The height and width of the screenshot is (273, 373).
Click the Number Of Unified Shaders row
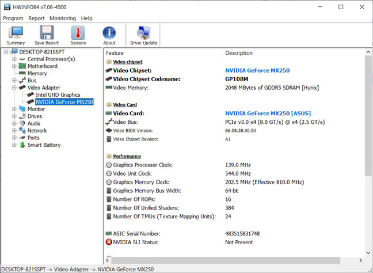pos(234,208)
